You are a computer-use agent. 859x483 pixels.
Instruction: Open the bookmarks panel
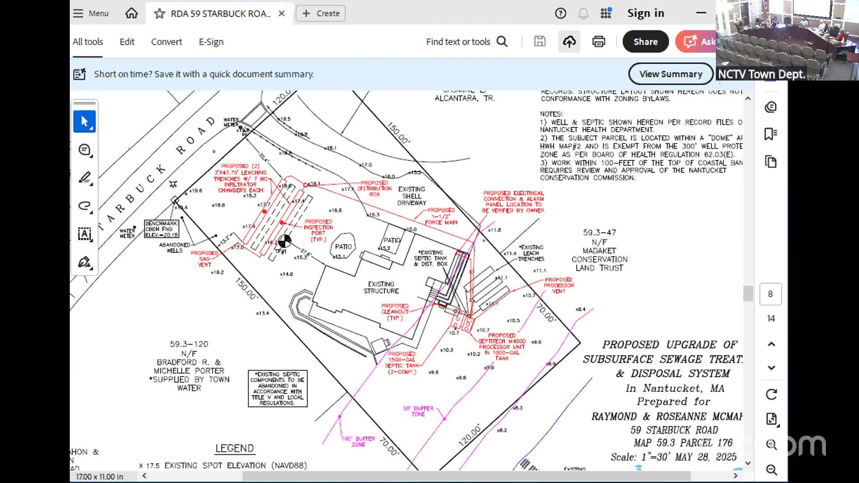pos(770,134)
